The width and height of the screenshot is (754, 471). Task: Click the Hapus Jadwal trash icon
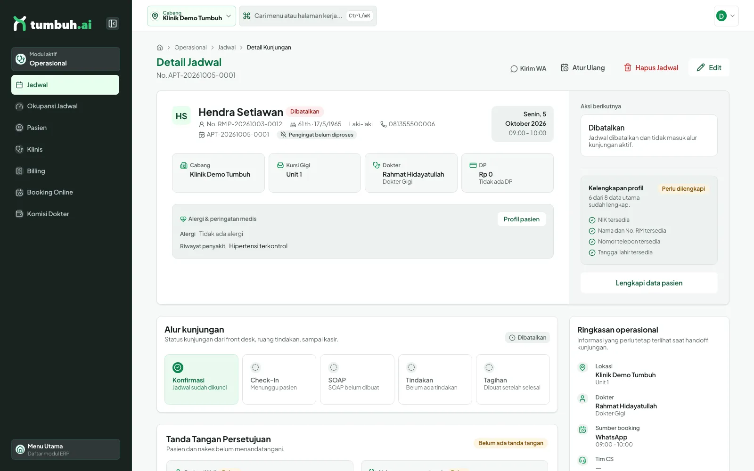(627, 68)
